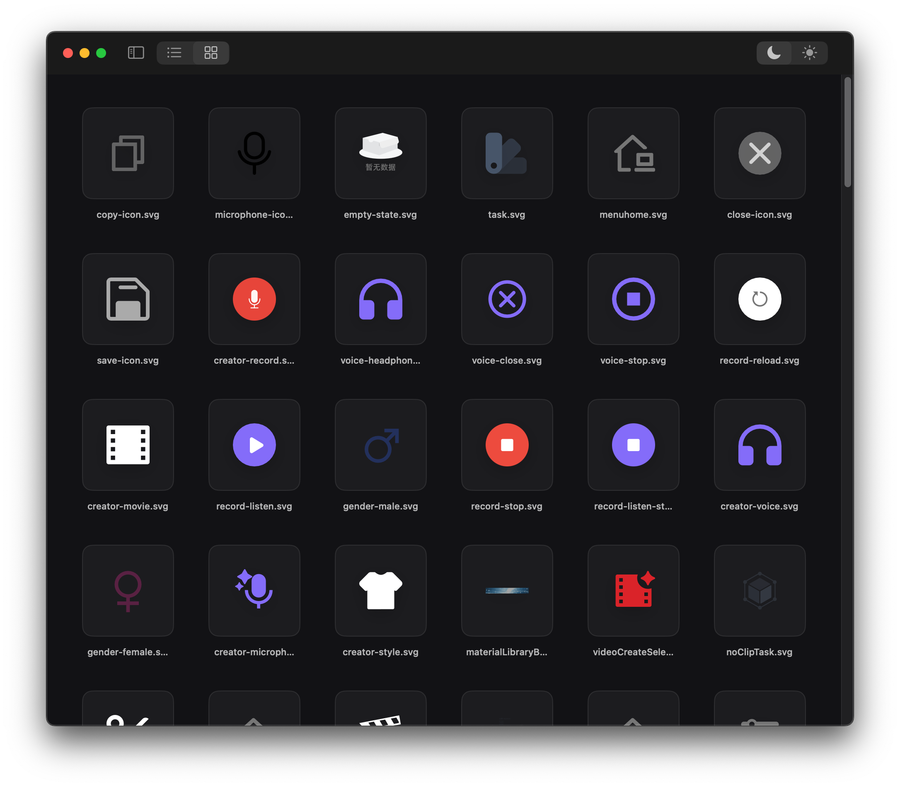900x787 pixels.
Task: Switch to dark mode
Action: [x=774, y=53]
